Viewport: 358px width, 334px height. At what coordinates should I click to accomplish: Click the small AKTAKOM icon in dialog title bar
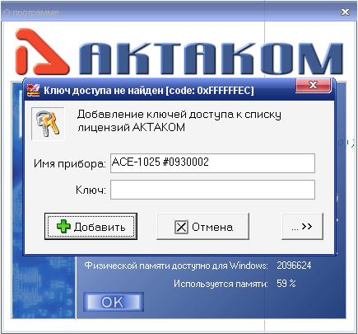pyautogui.click(x=33, y=91)
